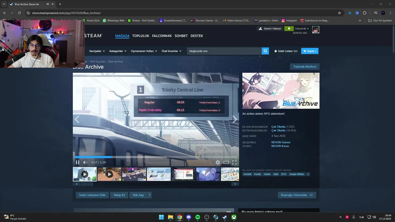The width and height of the screenshot is (395, 222).
Task: Open Spotify from the taskbar
Action: 198,217
